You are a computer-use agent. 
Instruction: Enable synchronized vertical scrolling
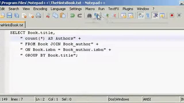(123, 15)
